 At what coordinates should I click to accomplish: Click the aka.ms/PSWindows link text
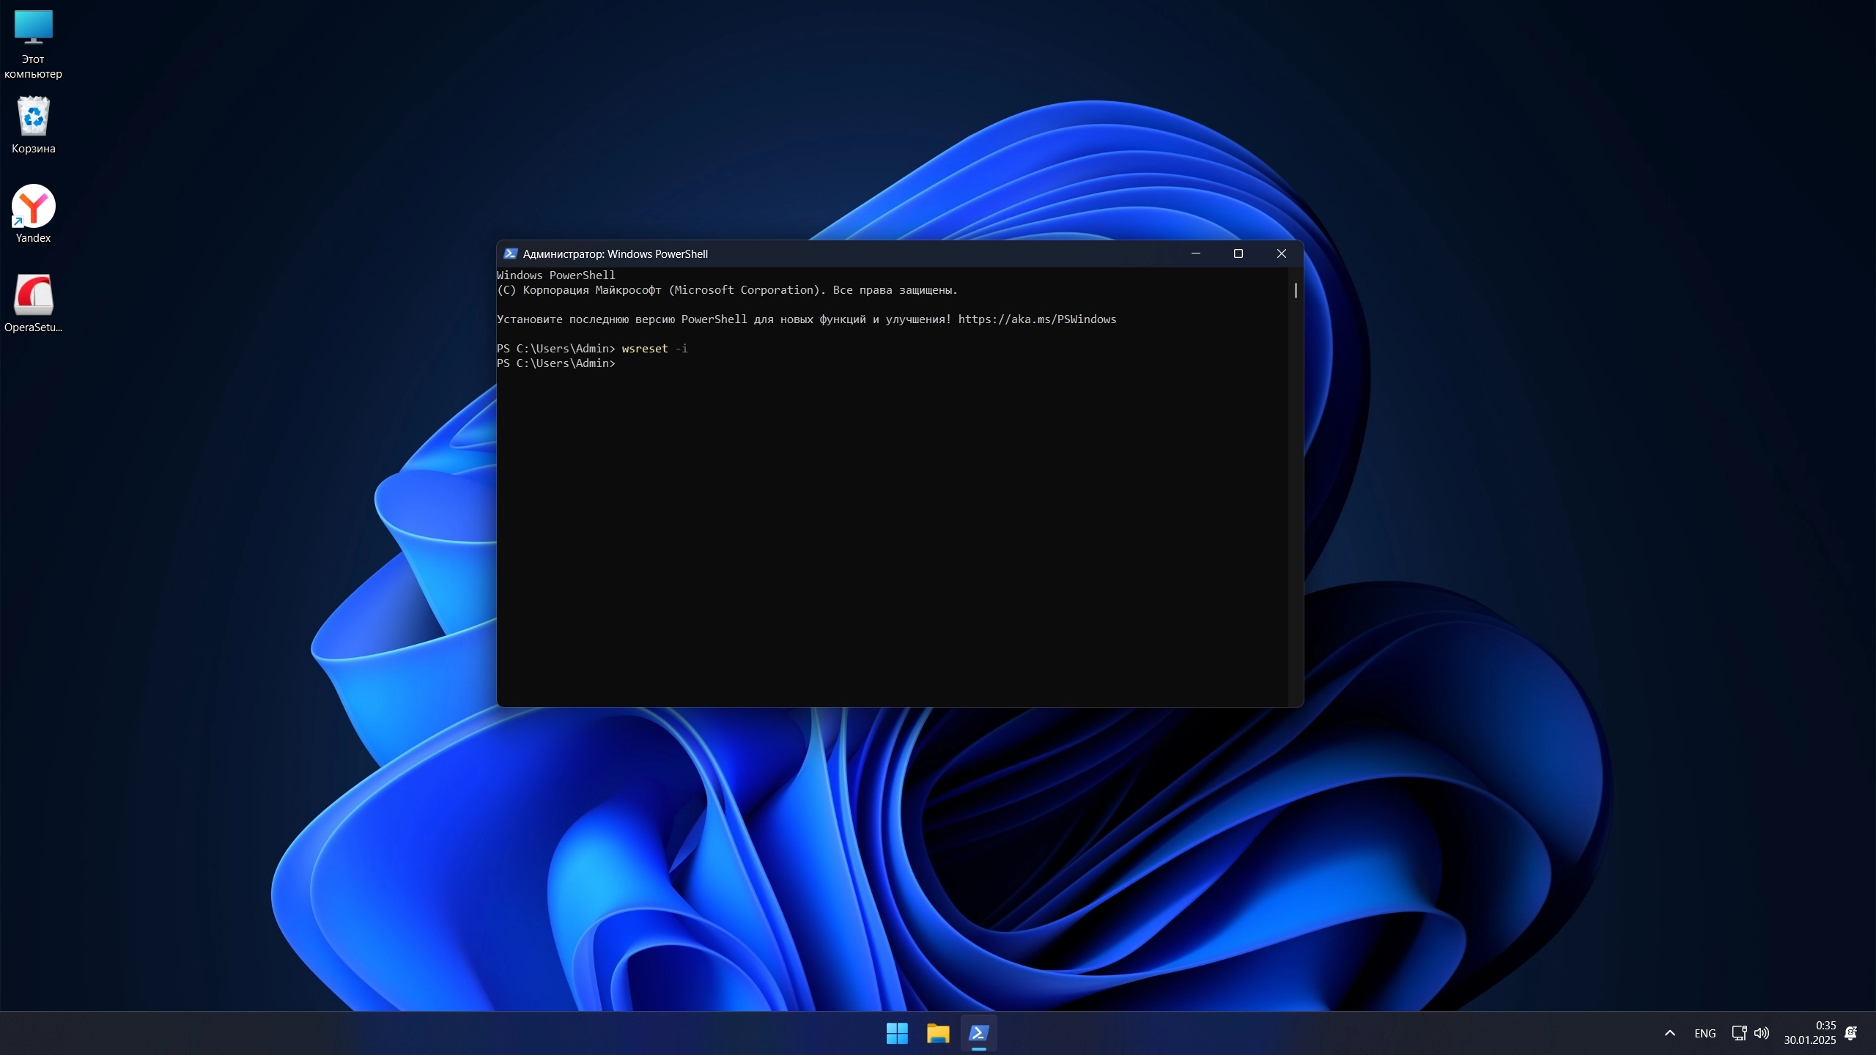pos(1037,319)
